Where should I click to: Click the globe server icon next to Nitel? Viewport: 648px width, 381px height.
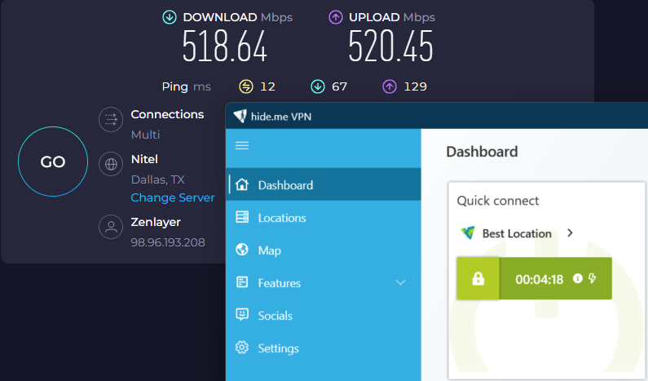(x=111, y=164)
